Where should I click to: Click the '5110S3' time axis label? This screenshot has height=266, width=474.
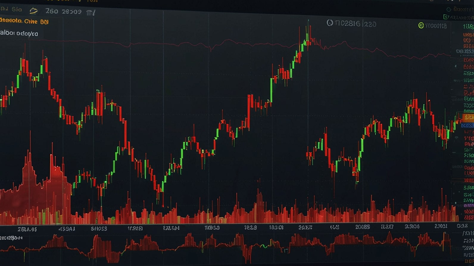(x=99, y=229)
